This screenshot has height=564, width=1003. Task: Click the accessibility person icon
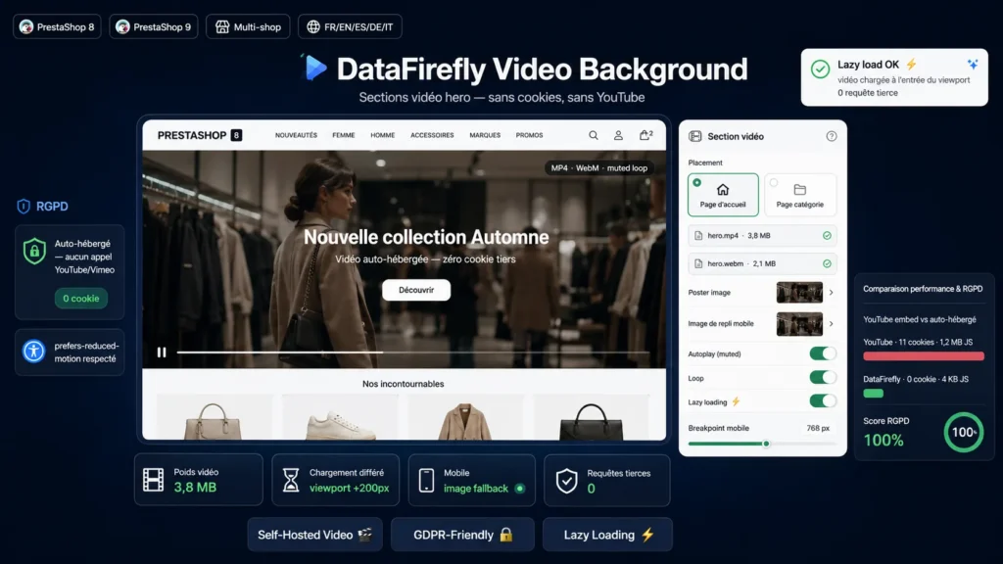(x=34, y=352)
